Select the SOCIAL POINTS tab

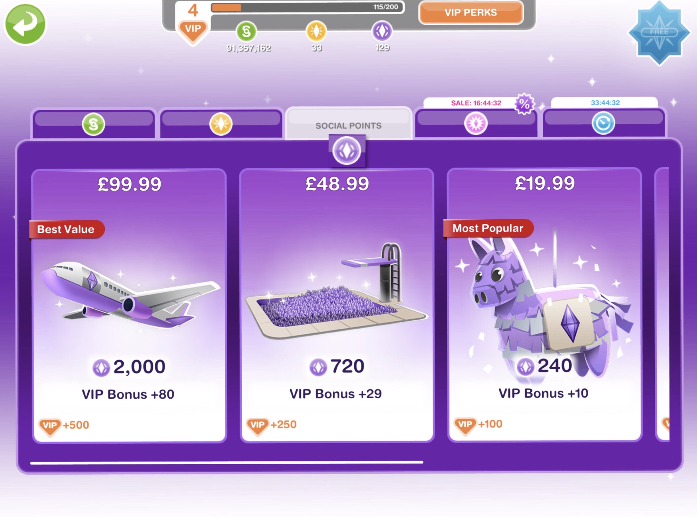click(348, 125)
